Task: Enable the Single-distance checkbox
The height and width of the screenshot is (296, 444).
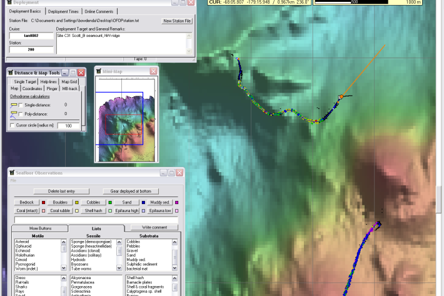Action: [21, 105]
